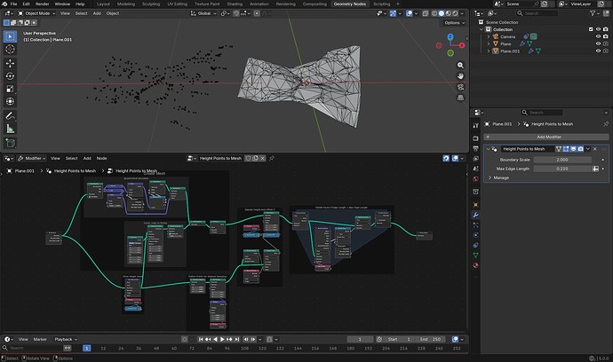613x362 pixels.
Task: Expand the Camera item in outliner
Action: (x=489, y=36)
